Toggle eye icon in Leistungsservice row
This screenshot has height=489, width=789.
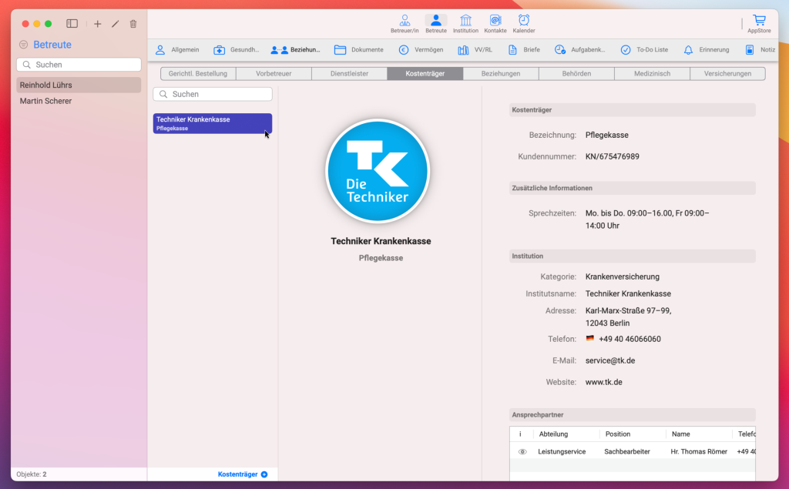(x=522, y=452)
